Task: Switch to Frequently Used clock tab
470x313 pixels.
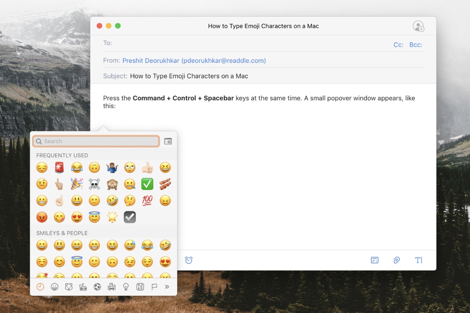Action: click(40, 287)
